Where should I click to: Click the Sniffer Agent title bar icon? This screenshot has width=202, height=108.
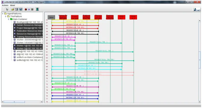tap(2, 2)
